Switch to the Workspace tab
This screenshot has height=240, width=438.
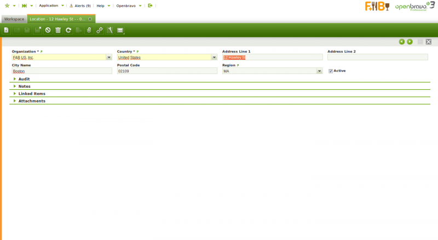[14, 19]
